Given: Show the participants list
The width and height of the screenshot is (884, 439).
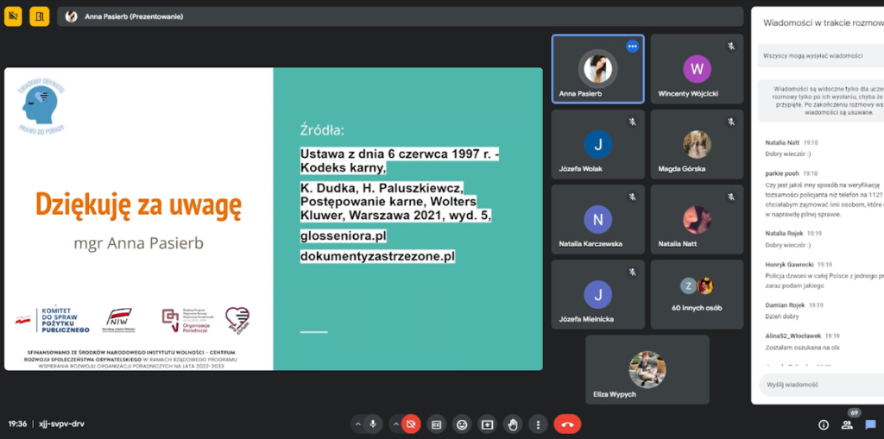Looking at the screenshot, I should 847,424.
